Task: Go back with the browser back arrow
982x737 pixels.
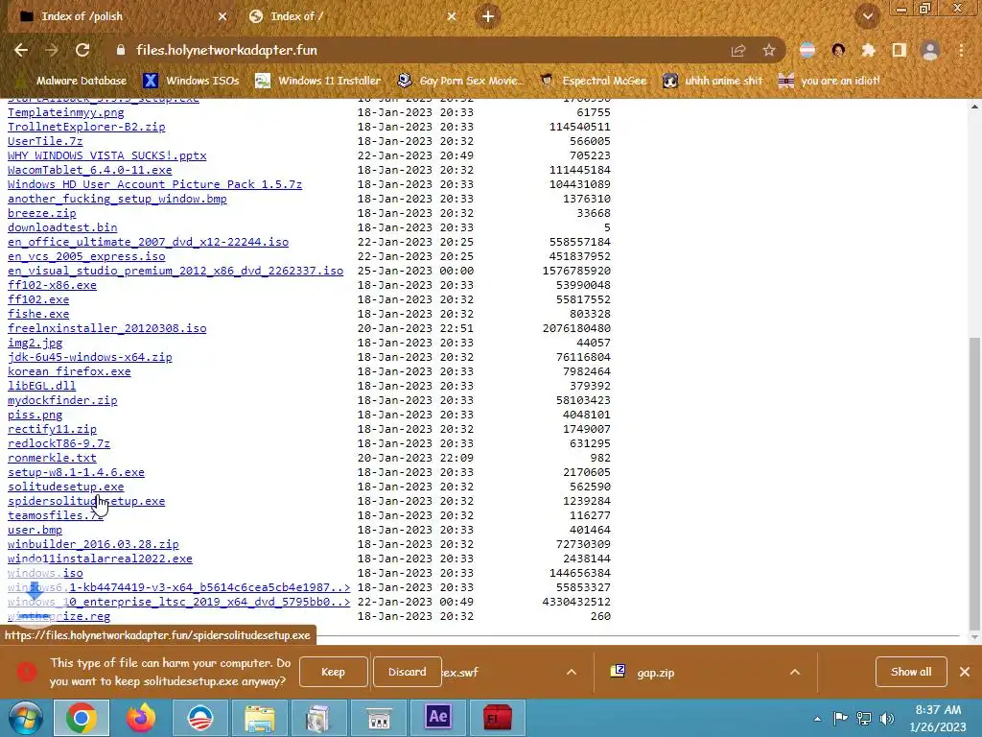Action: point(21,50)
